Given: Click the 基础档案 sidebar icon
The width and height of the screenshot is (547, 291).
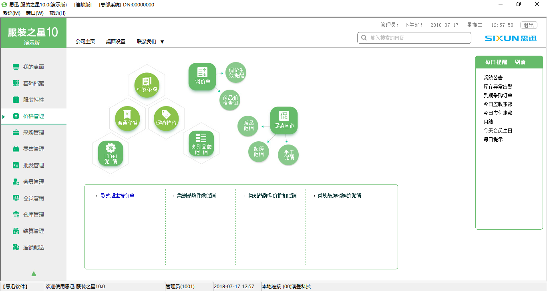Looking at the screenshot, I should (16, 83).
